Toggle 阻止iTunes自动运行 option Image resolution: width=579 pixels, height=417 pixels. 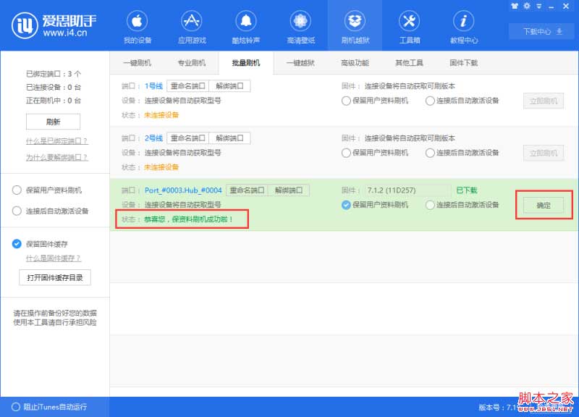[16, 407]
